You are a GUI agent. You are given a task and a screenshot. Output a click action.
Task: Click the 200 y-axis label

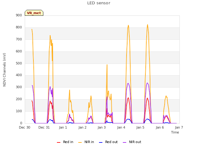pos(19,99)
